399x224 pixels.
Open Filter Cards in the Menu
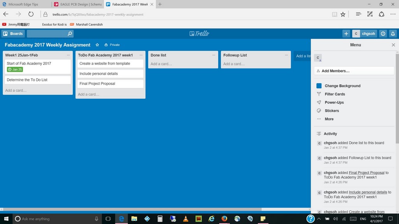[335, 94]
